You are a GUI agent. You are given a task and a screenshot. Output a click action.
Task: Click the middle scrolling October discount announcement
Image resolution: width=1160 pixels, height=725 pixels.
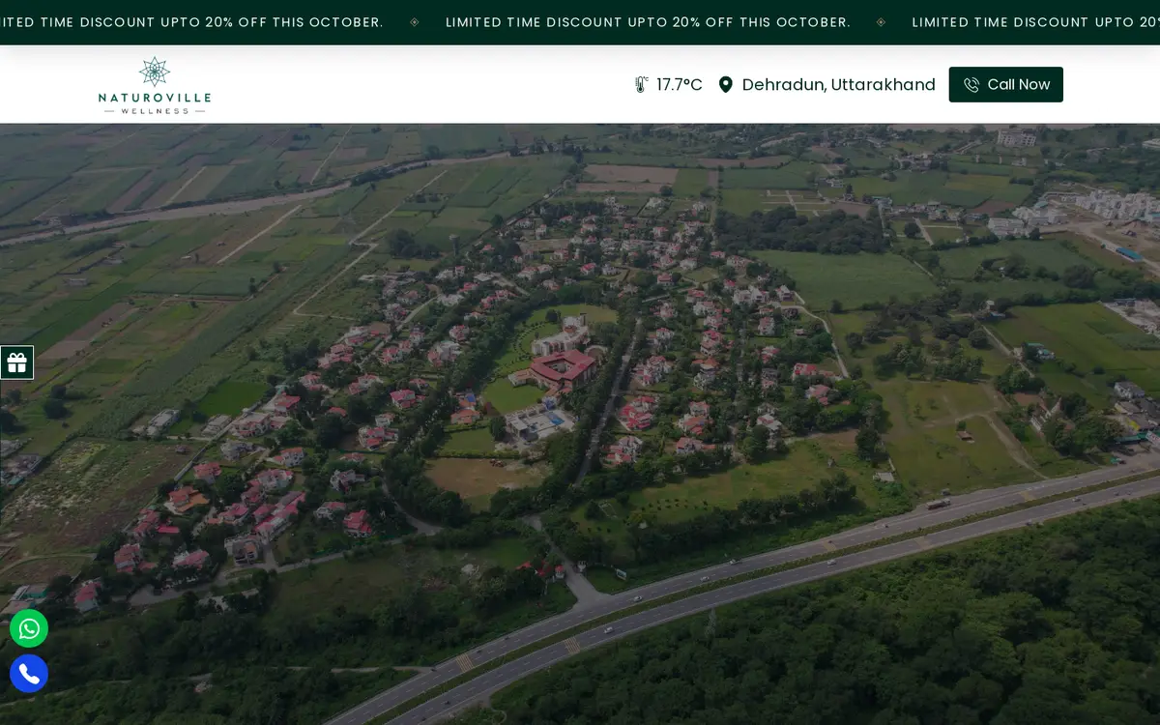(649, 22)
